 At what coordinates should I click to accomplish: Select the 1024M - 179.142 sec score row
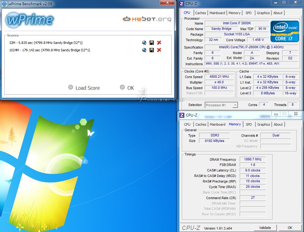50,50
